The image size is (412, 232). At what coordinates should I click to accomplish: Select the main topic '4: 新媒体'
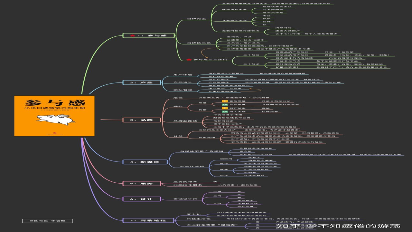[x=145, y=162]
